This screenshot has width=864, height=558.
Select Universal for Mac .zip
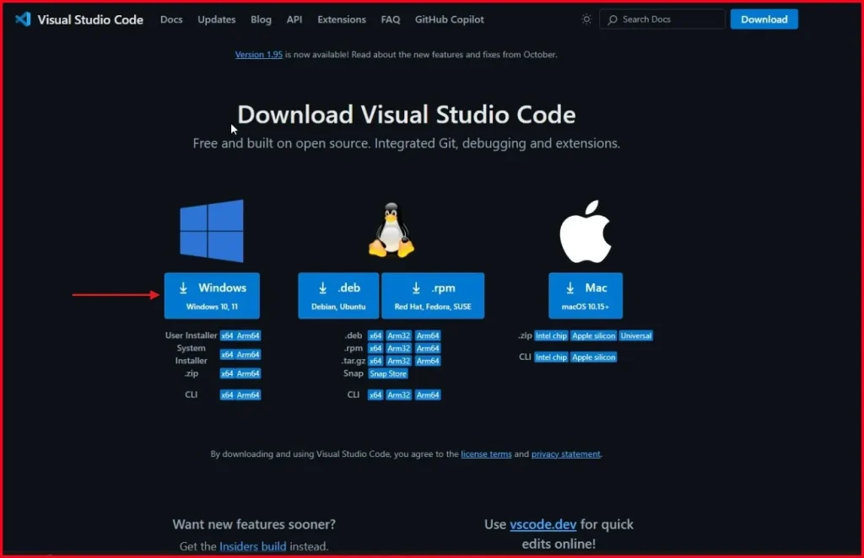click(x=636, y=335)
